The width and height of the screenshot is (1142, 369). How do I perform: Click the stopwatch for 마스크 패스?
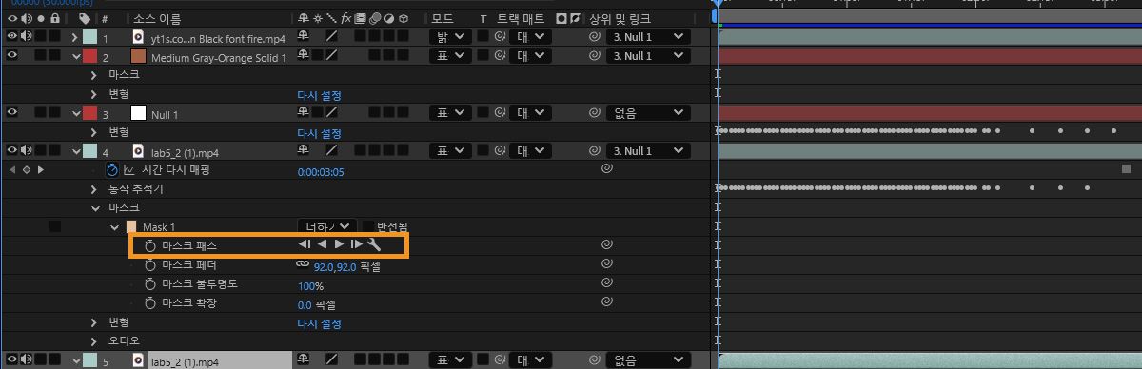(x=149, y=245)
